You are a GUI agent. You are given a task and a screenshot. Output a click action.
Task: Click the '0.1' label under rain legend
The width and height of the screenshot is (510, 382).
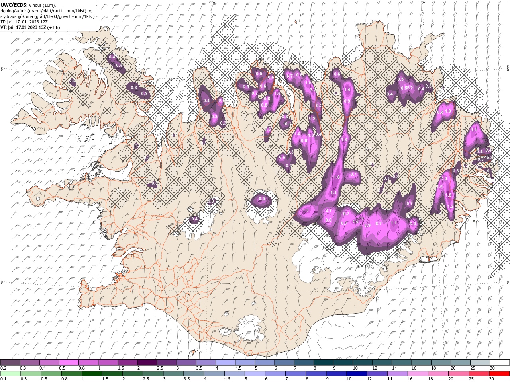4,379
